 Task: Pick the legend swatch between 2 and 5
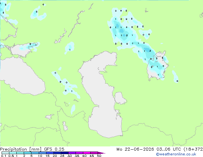click(x=28, y=153)
